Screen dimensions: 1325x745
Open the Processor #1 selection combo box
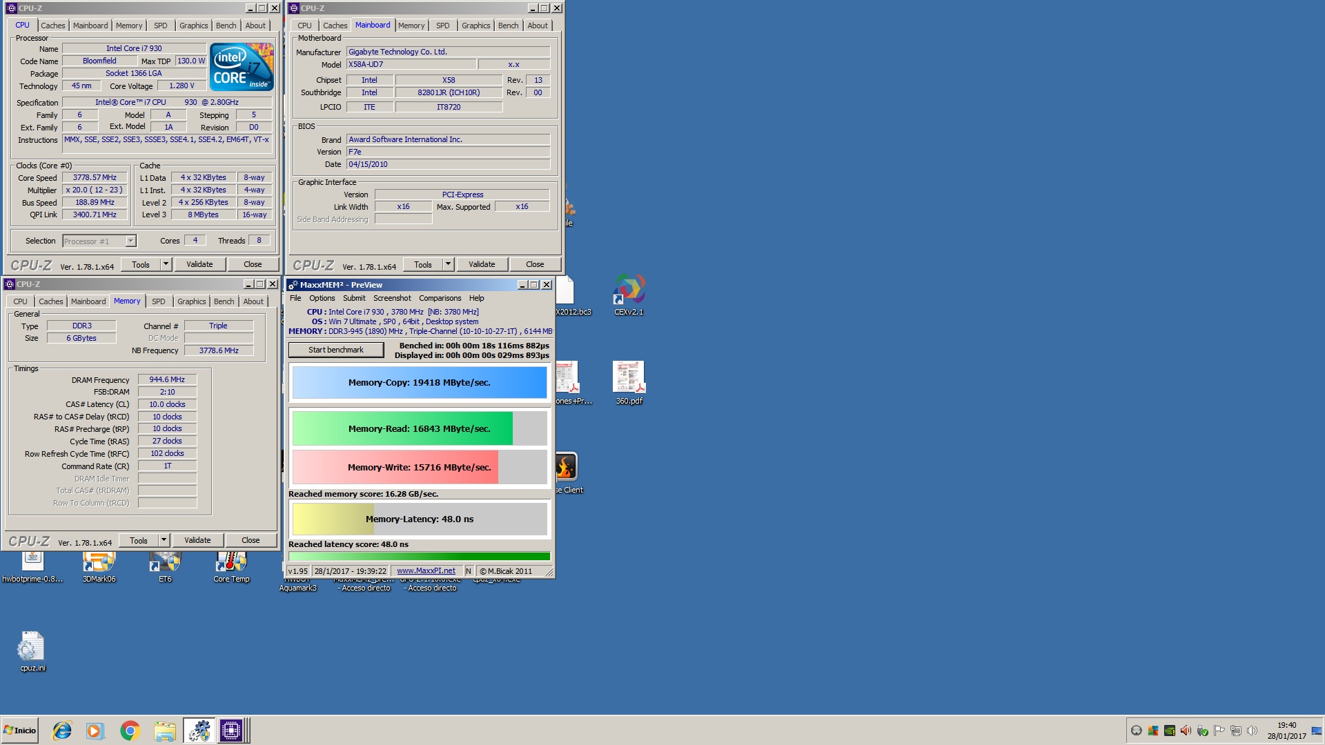pyautogui.click(x=99, y=241)
